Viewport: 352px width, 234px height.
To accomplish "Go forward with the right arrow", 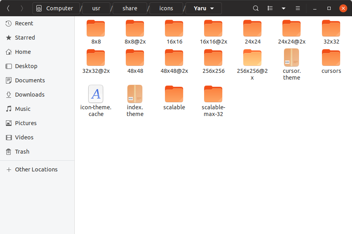I will coord(22,8).
